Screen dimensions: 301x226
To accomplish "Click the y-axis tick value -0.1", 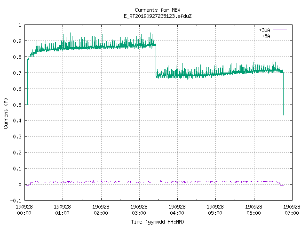I will pyautogui.click(x=16, y=201).
